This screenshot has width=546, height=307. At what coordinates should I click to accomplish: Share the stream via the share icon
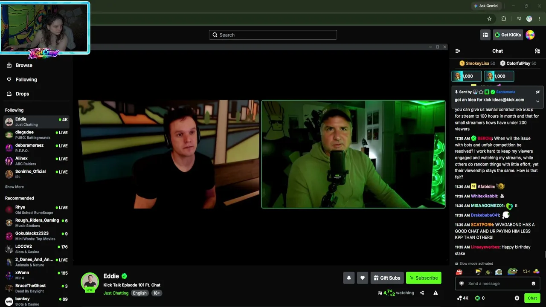click(x=422, y=293)
